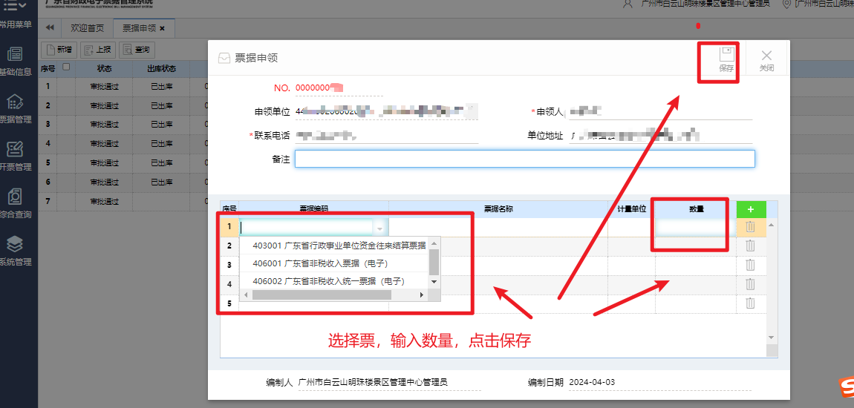Click into the 备注 input field
The width and height of the screenshot is (854, 408).
[x=524, y=159]
